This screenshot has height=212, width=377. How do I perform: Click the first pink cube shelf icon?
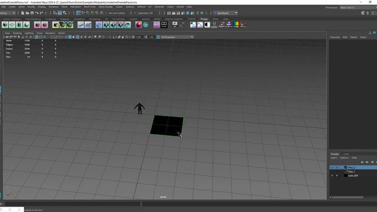tap(37, 25)
